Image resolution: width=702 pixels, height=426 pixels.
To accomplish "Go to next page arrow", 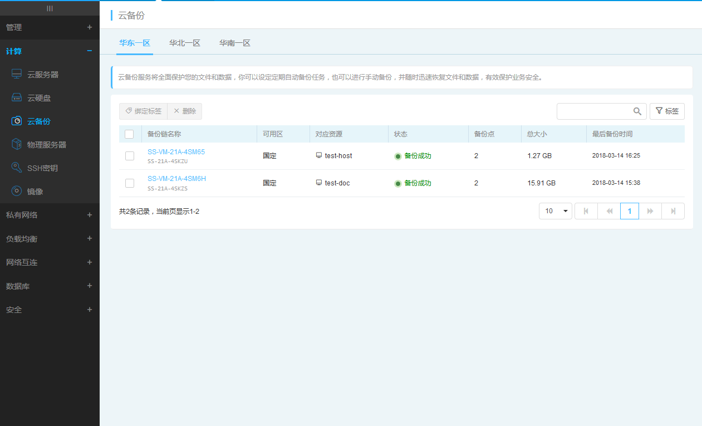I will click(x=650, y=211).
